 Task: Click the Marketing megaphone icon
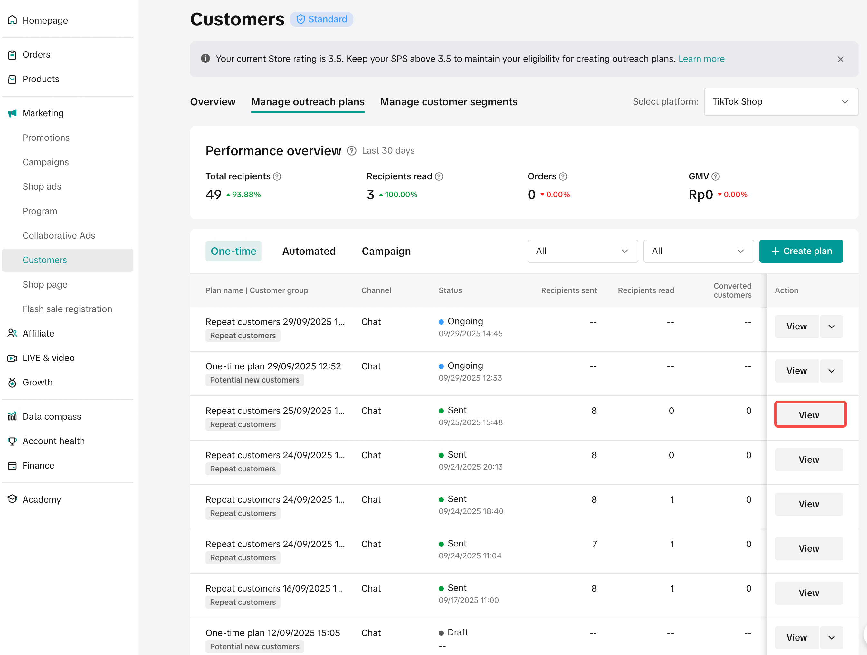pyautogui.click(x=12, y=113)
